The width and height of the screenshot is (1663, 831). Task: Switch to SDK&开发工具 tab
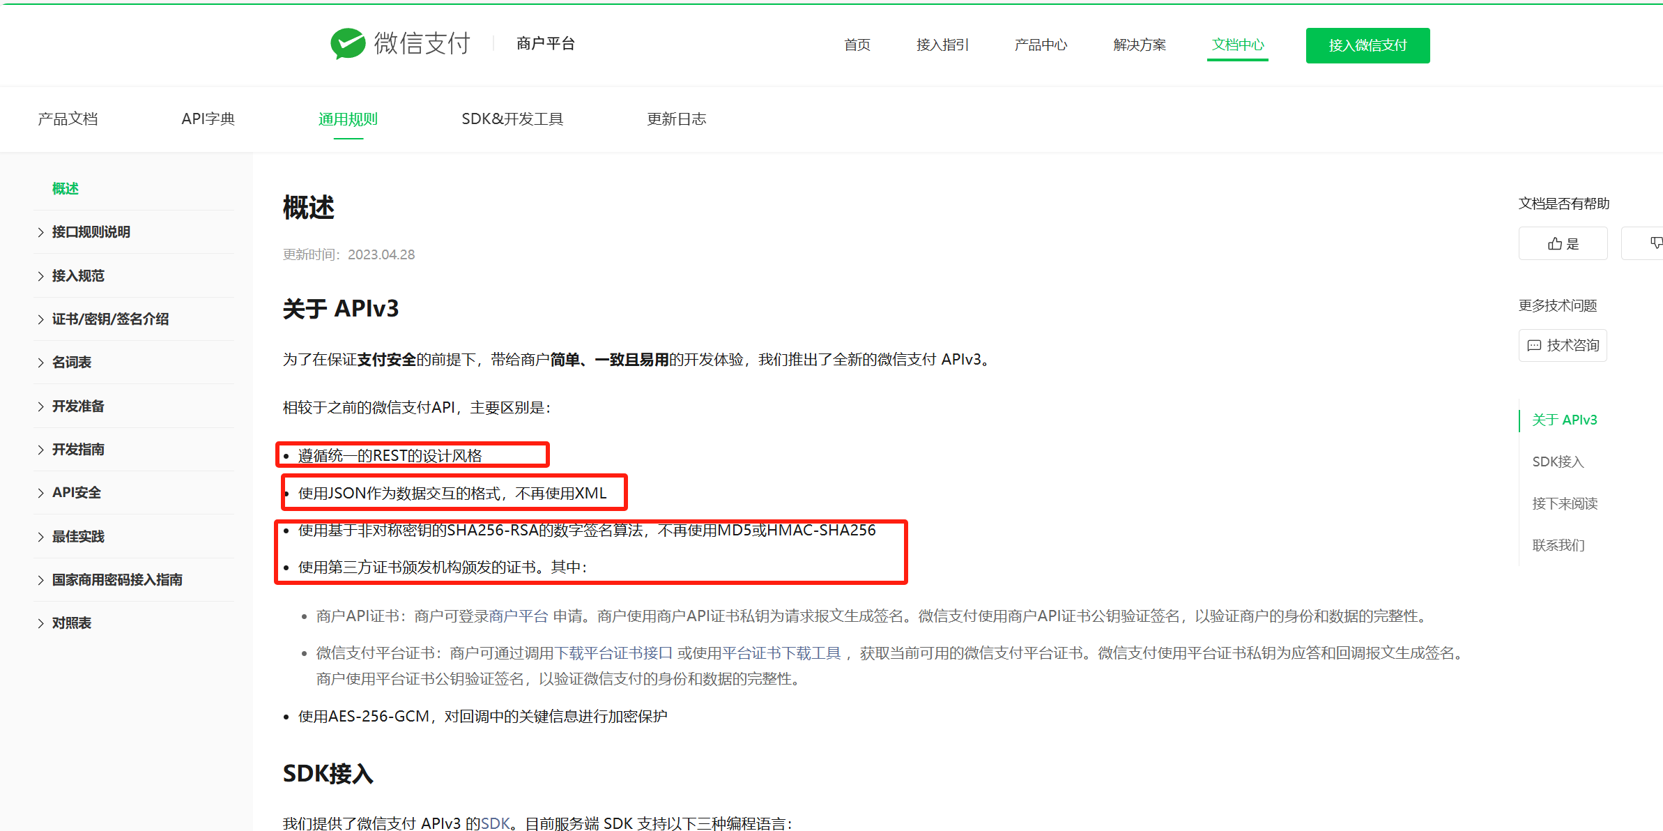point(512,119)
